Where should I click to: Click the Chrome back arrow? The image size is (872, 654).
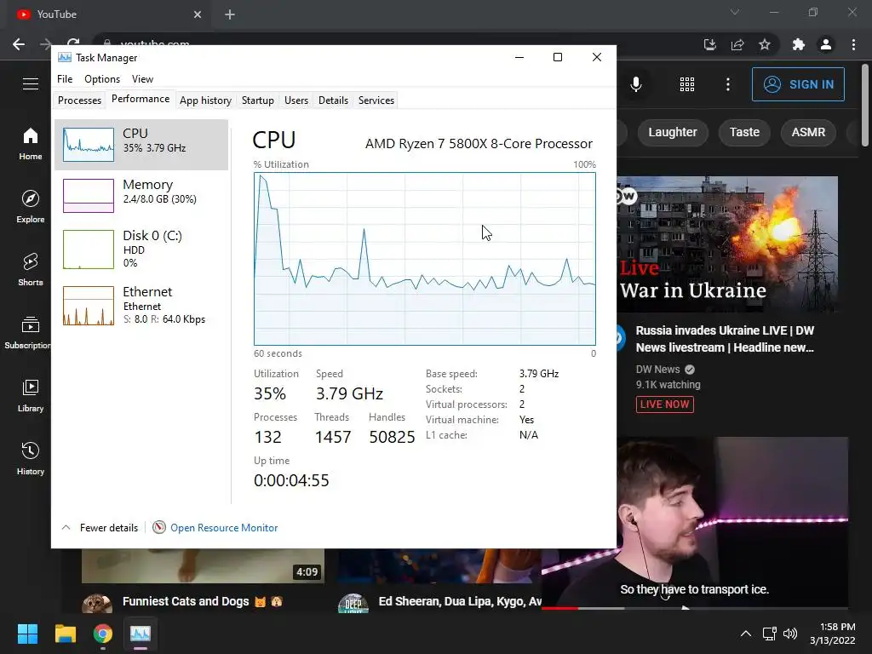[x=19, y=44]
